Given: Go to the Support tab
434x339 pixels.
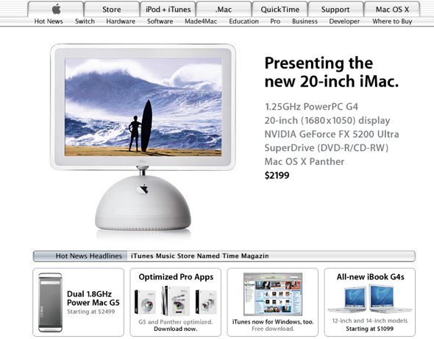Looking at the screenshot, I should coord(335,9).
